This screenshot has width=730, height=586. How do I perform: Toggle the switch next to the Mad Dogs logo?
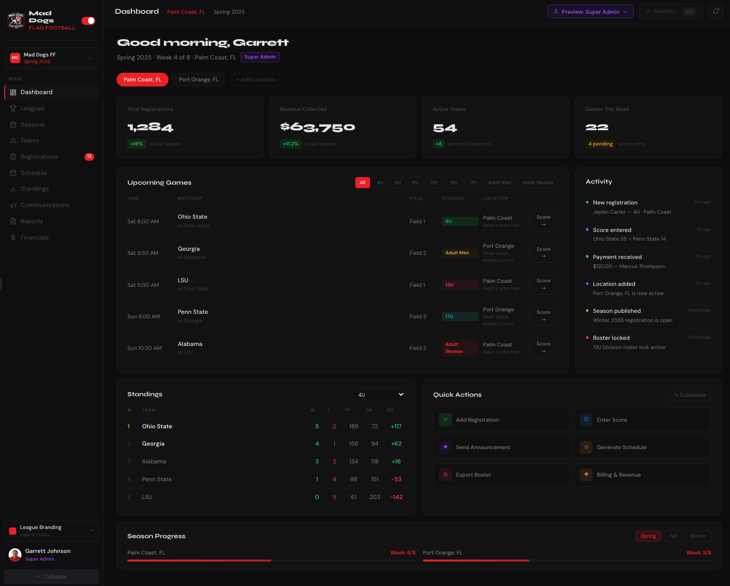[x=88, y=21]
